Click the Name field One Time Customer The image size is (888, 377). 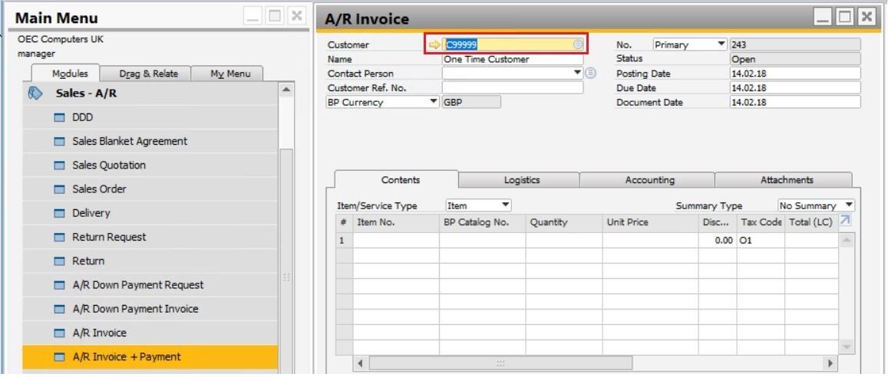click(x=513, y=59)
